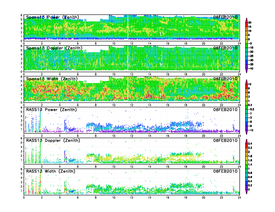Click the purple swatch beside the -40 colorbar label

[x=247, y=67]
